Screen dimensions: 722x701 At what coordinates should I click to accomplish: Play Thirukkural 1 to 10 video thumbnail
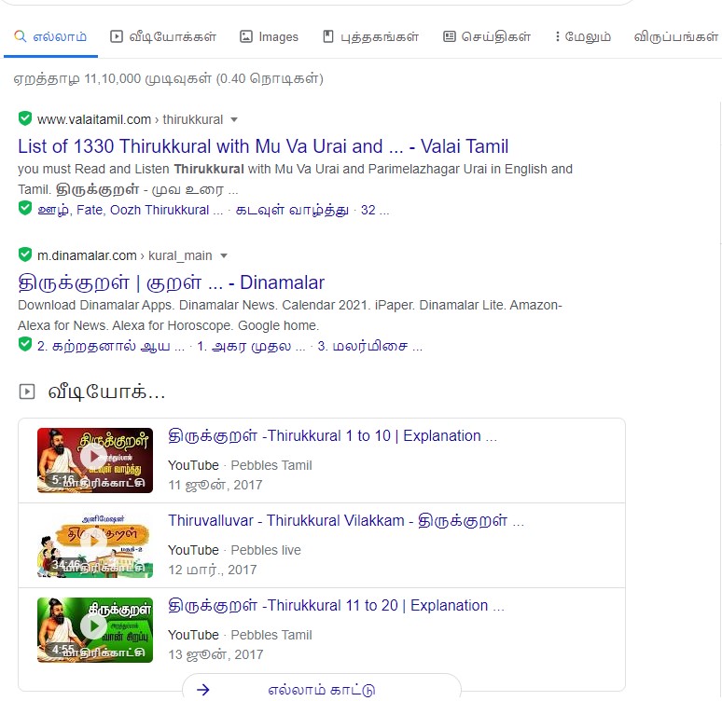point(95,460)
